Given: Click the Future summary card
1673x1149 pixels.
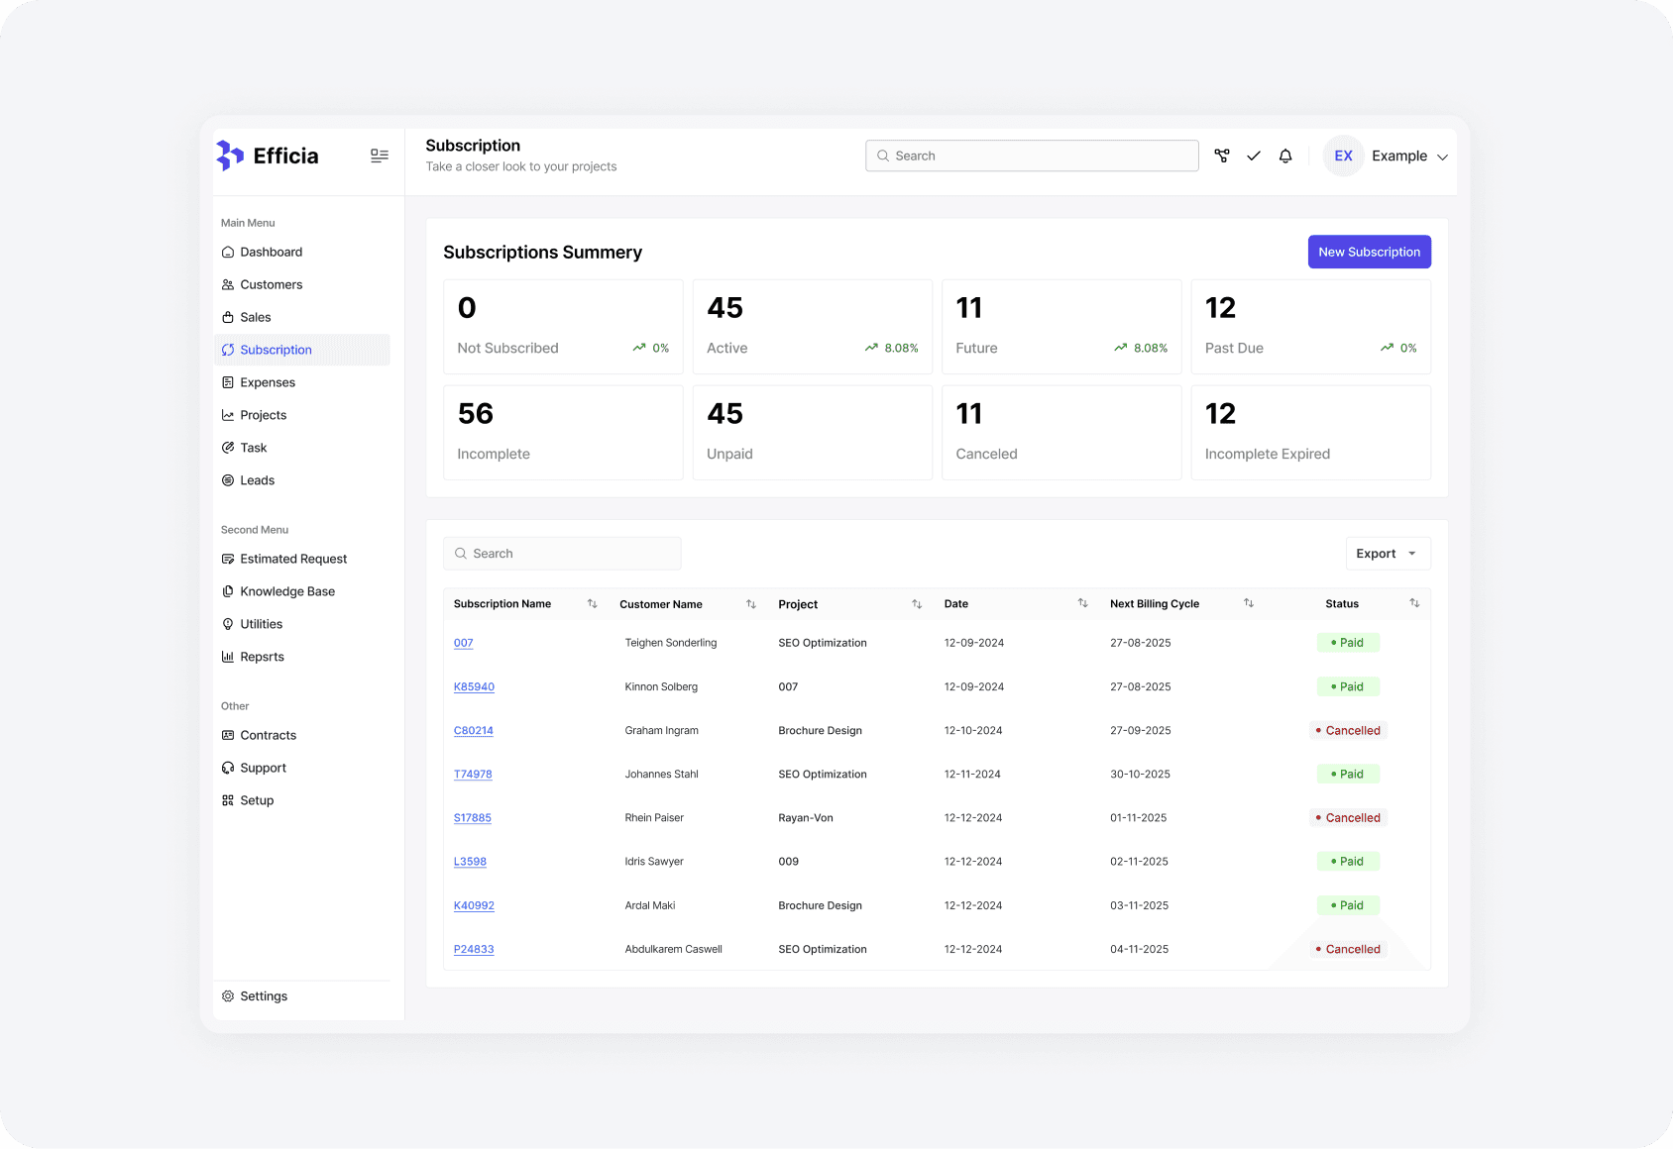Looking at the screenshot, I should tap(1061, 327).
